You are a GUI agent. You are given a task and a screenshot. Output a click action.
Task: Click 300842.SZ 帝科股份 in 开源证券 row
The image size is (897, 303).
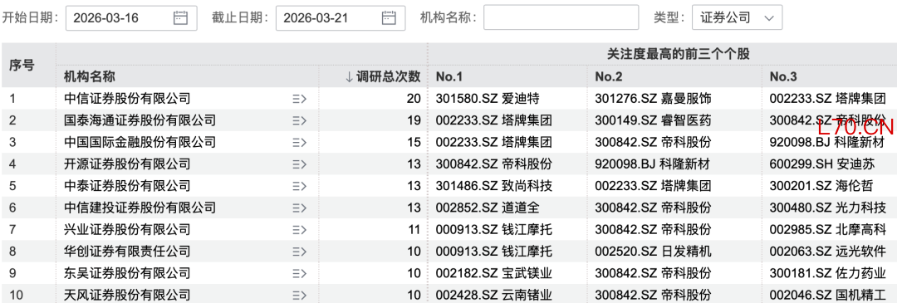tap(493, 164)
